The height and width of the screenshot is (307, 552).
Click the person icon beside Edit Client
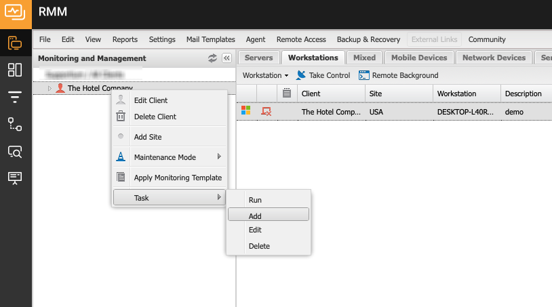coord(121,100)
